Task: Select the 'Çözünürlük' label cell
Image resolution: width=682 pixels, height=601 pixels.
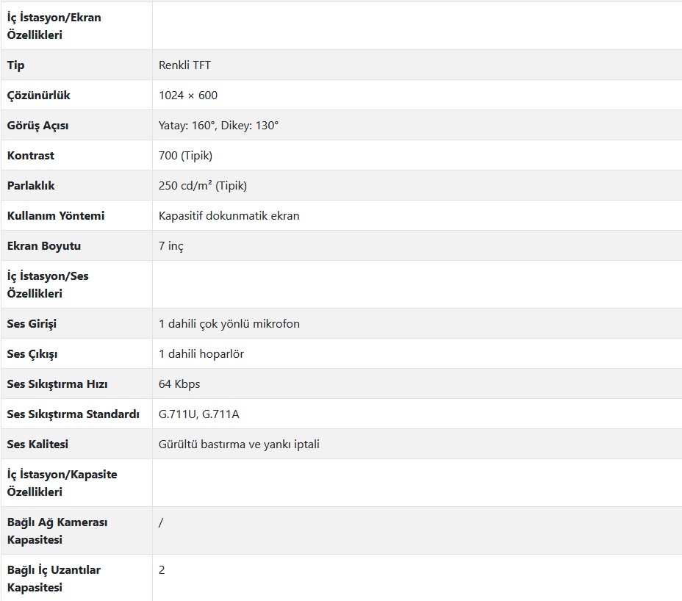Action: [76, 96]
